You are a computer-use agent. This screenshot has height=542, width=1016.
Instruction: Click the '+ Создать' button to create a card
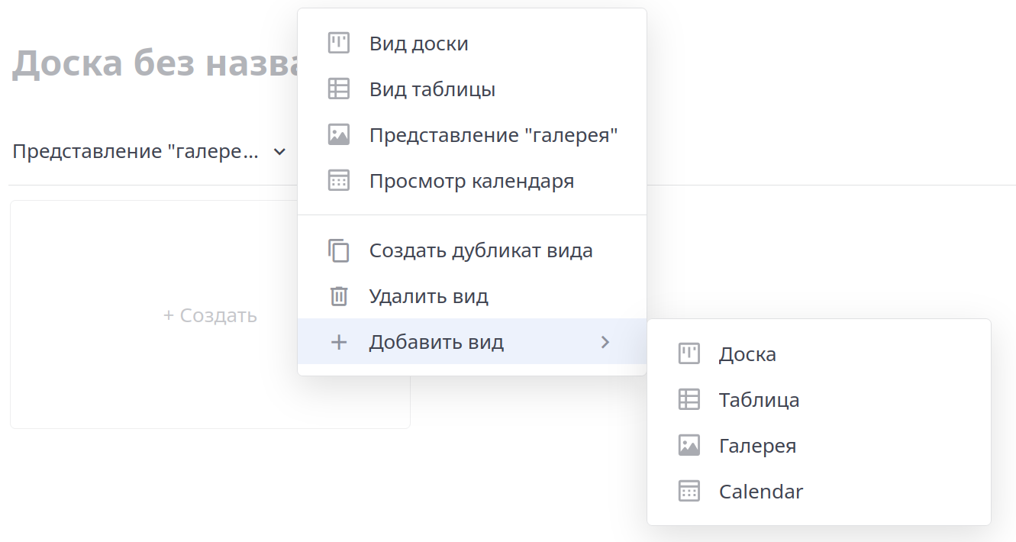(x=210, y=315)
